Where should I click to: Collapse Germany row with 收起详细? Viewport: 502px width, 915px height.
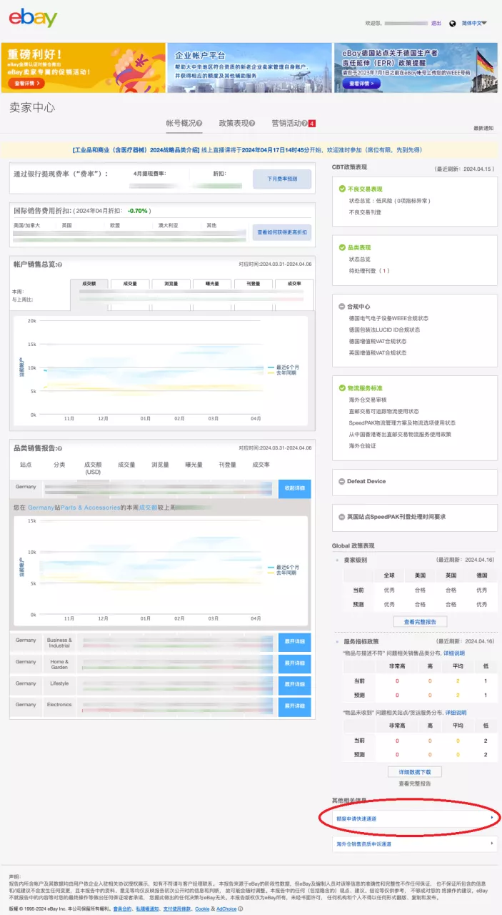coord(294,488)
